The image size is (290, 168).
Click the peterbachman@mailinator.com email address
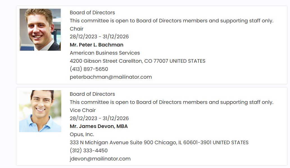(111, 77)
